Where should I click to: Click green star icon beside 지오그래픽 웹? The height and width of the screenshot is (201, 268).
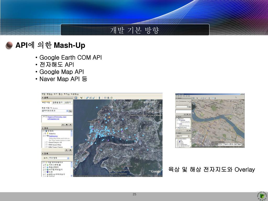click(48, 165)
